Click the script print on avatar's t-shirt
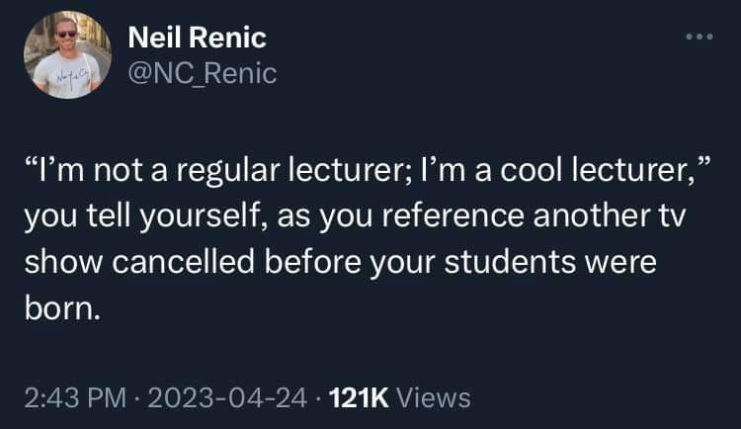Image resolution: width=741 pixels, height=429 pixels. 71,76
